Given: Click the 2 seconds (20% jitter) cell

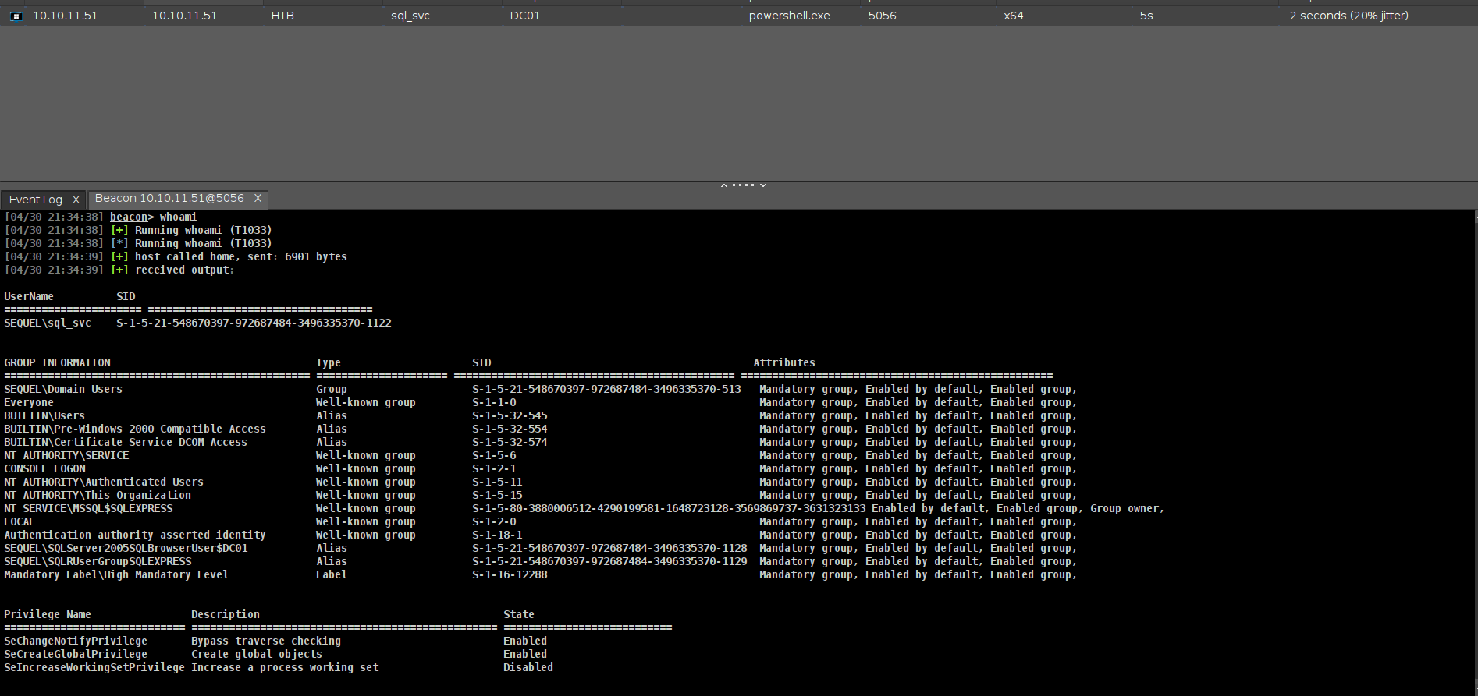Looking at the screenshot, I should 1349,16.
